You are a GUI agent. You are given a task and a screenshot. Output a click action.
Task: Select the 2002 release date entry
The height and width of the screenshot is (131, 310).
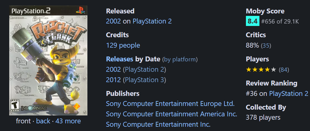click(x=113, y=70)
